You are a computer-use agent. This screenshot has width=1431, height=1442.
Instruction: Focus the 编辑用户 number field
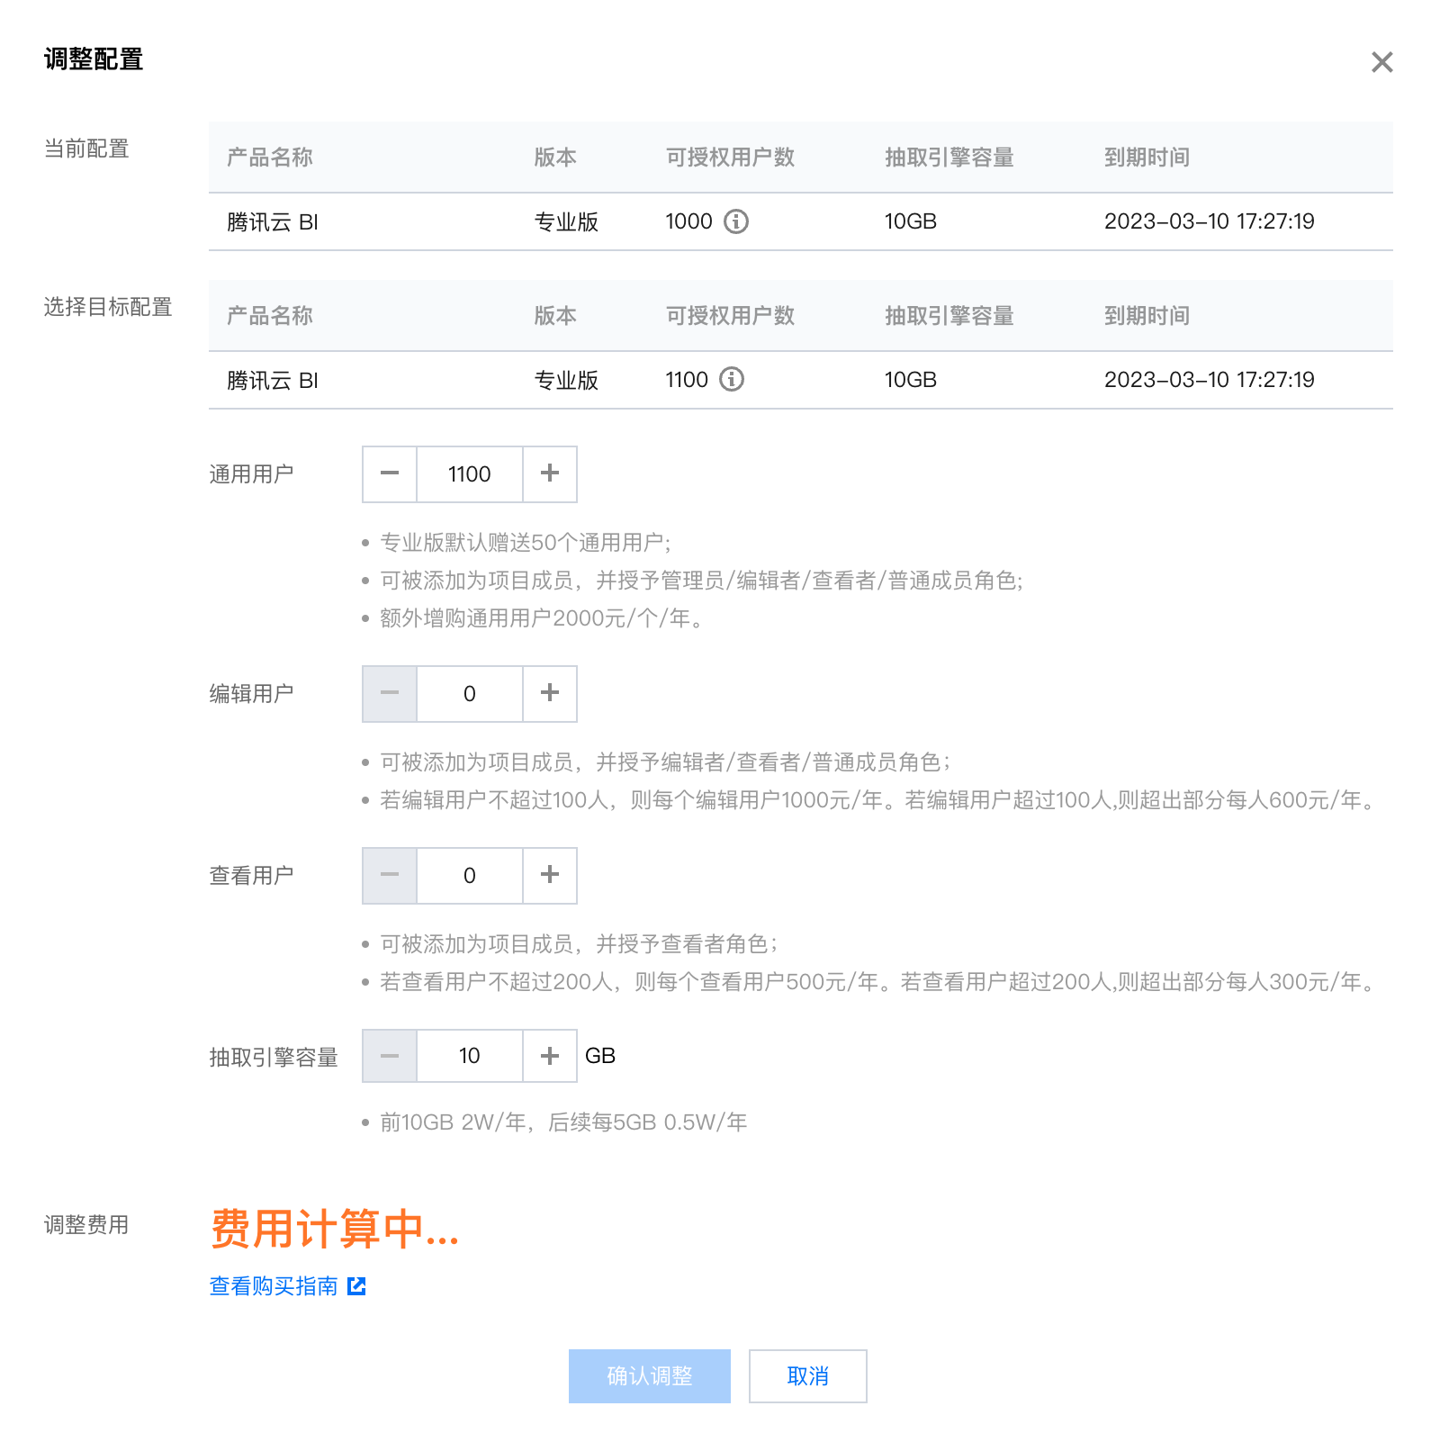470,694
